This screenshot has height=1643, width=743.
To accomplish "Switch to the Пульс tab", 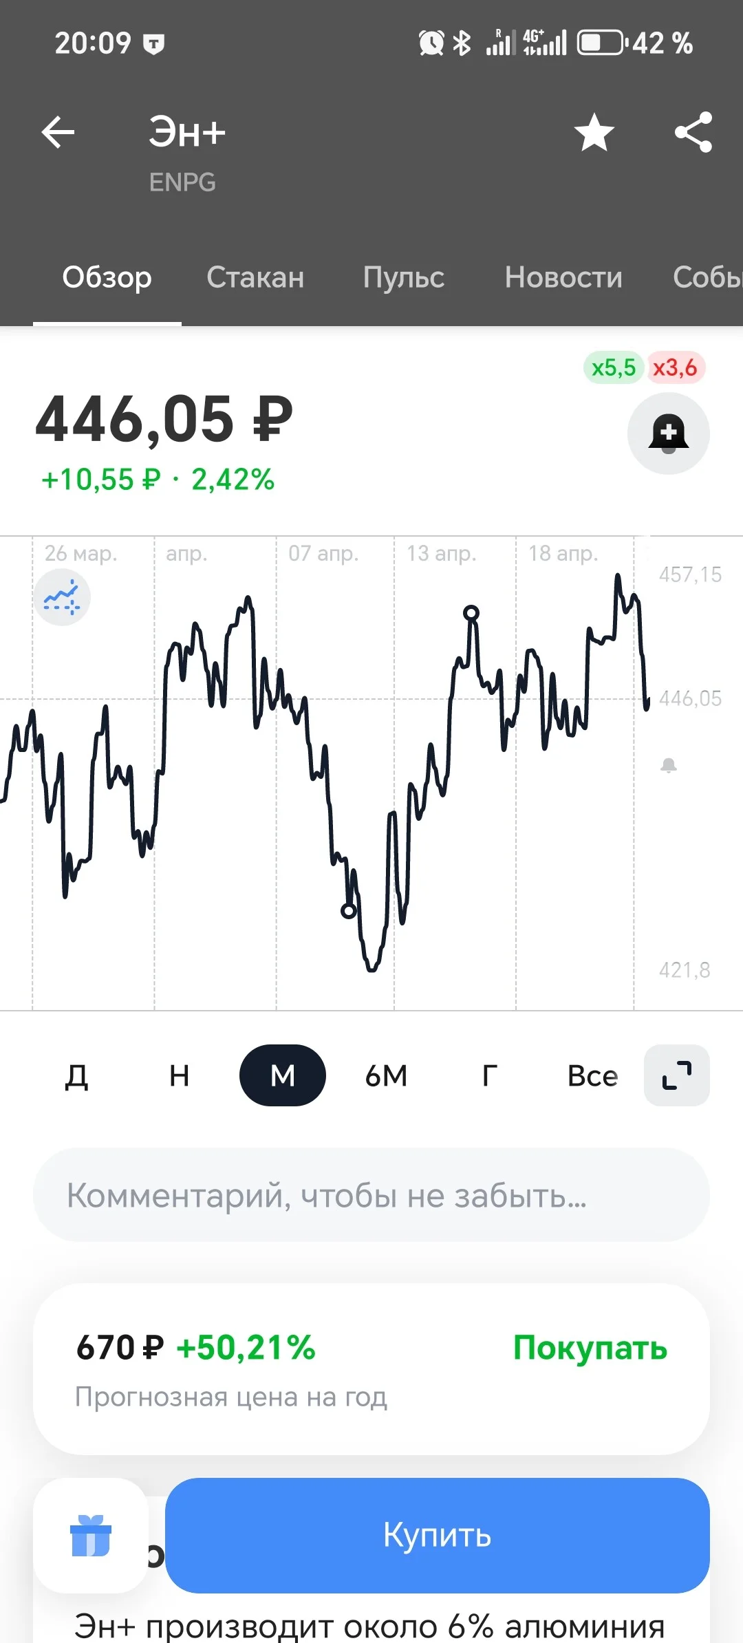I will 404,277.
